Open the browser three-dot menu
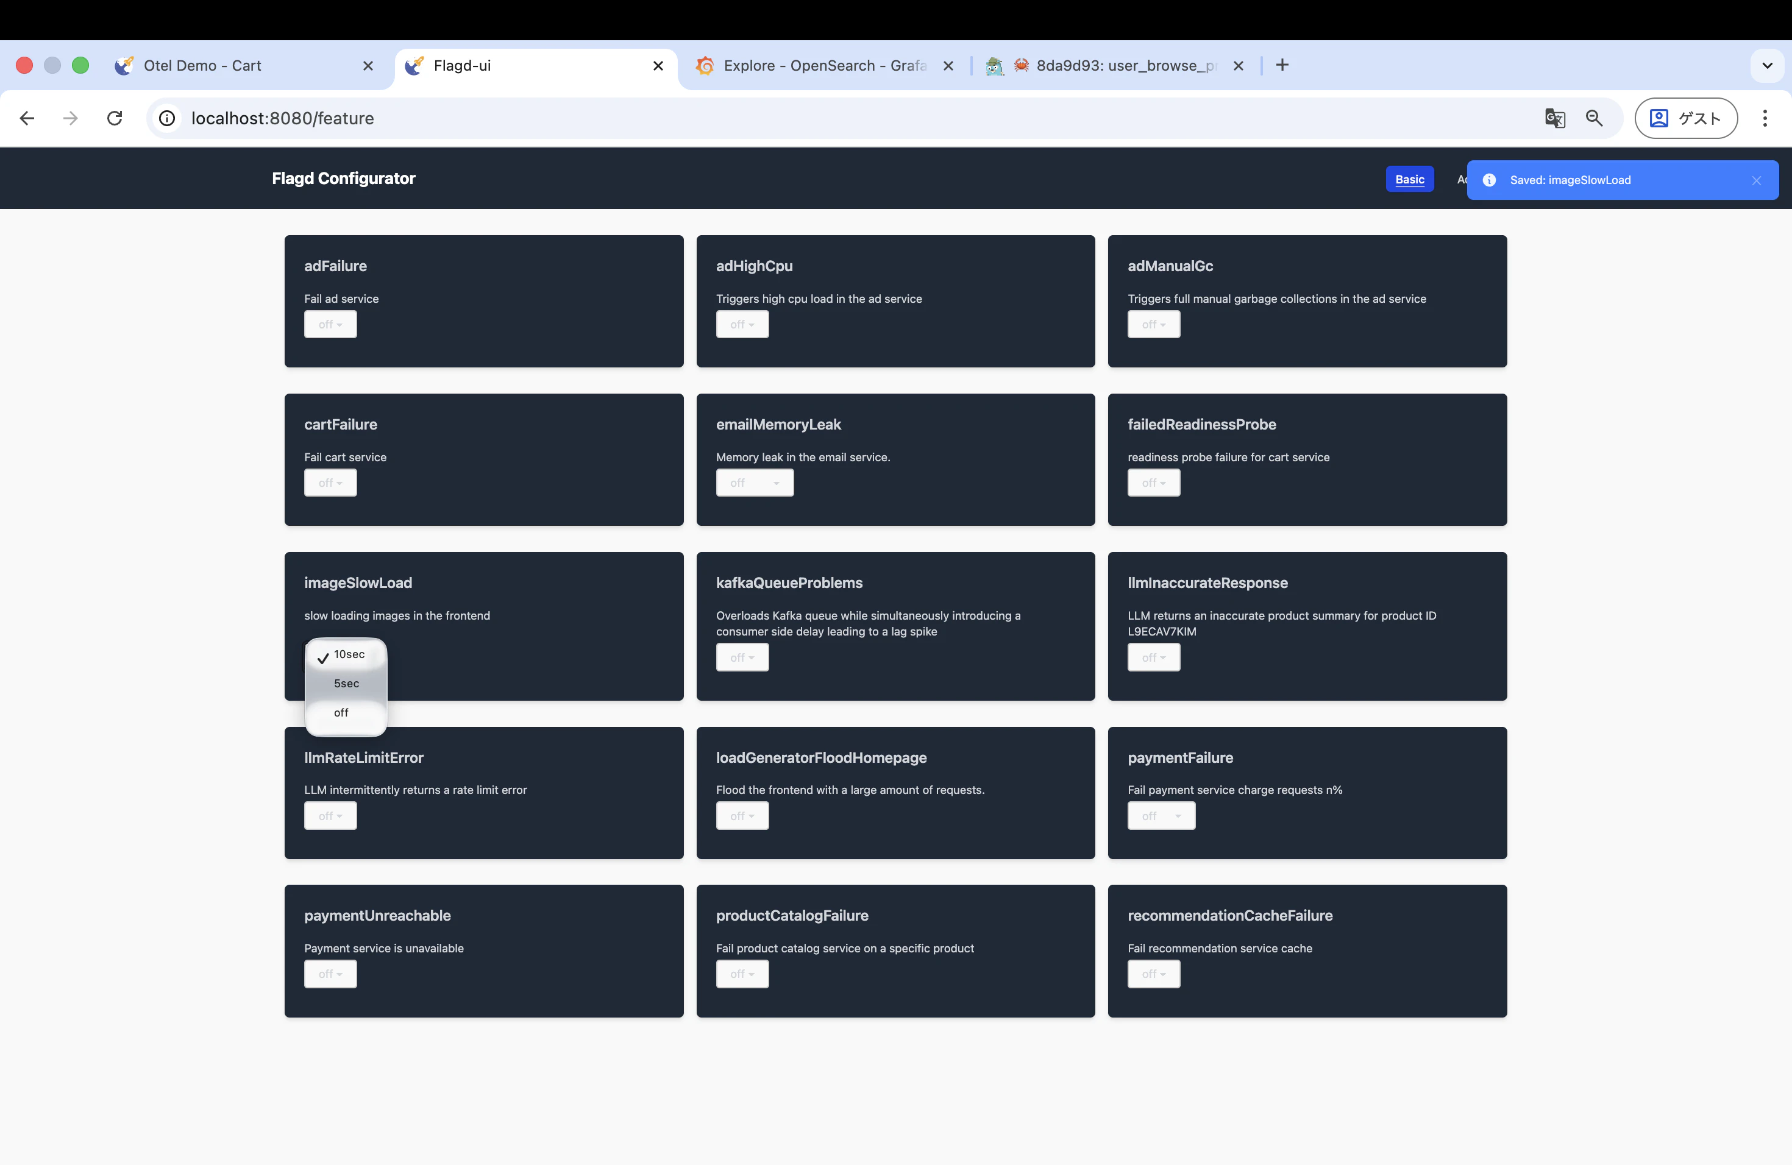 coord(1764,118)
